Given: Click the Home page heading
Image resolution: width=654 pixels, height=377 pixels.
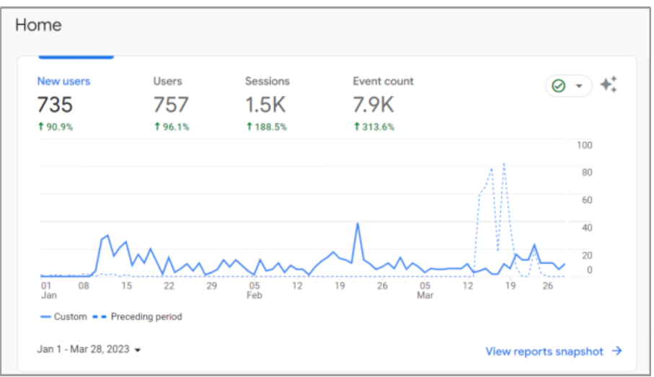Looking at the screenshot, I should click(x=38, y=25).
